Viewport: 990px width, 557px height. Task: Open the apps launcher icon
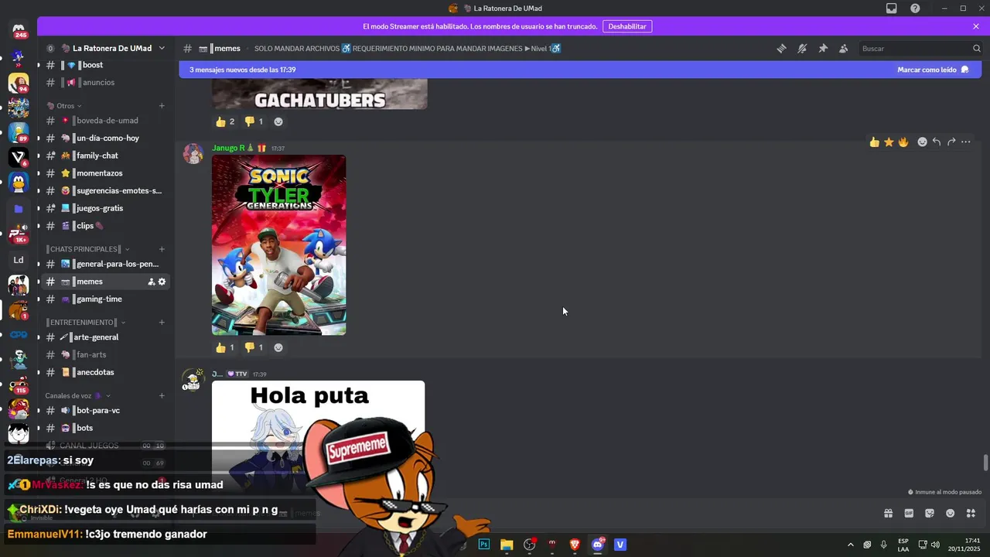971,513
